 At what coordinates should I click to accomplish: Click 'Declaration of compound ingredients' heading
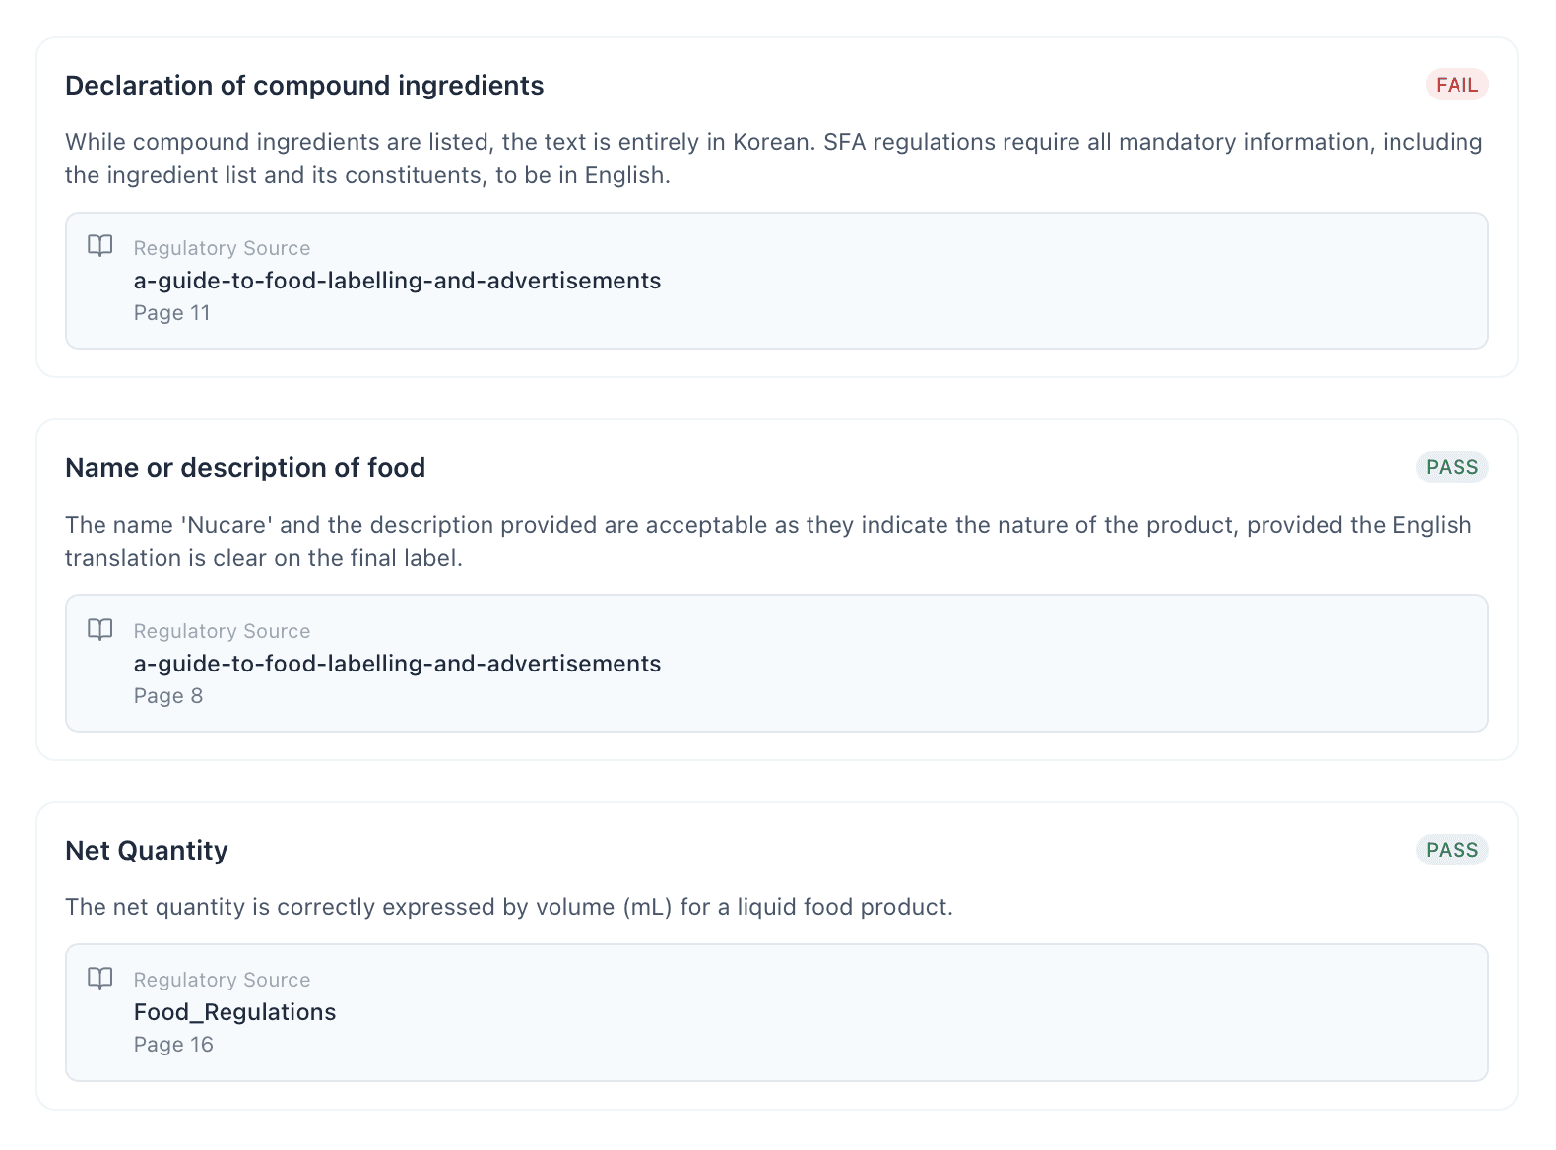coord(304,86)
